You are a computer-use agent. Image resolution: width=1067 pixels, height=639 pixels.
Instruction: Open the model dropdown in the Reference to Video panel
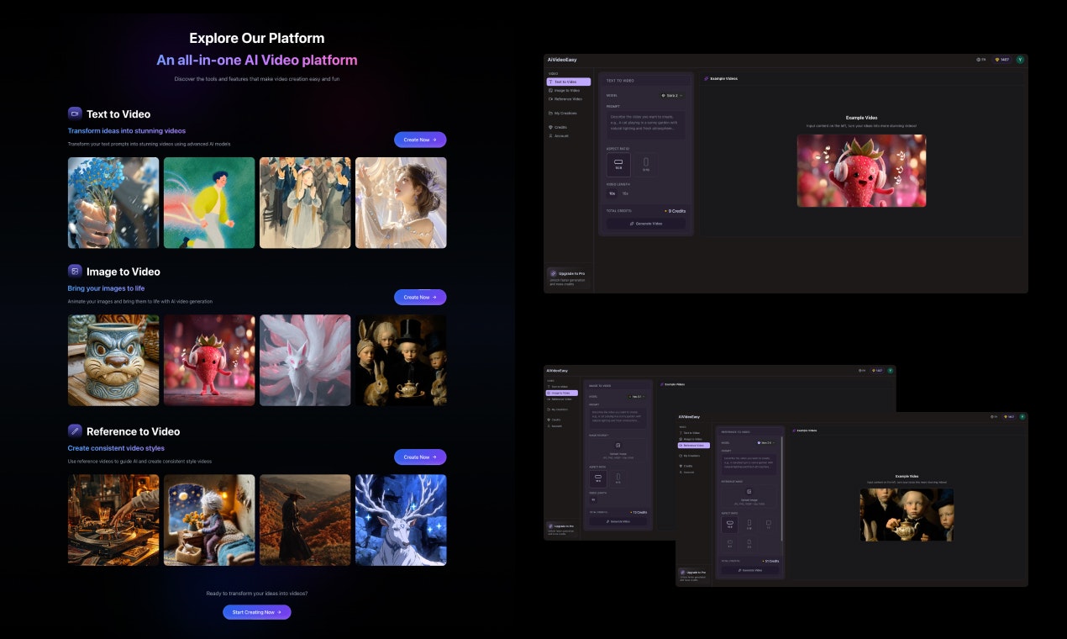[x=765, y=442]
